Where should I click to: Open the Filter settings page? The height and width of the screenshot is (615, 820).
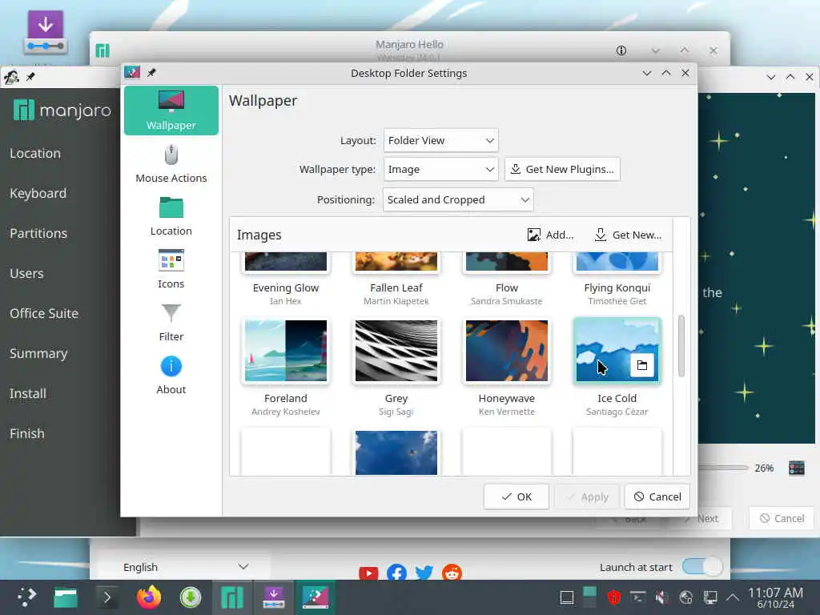(x=171, y=322)
